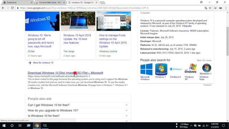Click the network speed meter on taskbar
The image size is (229, 129).
pyautogui.click(x=182, y=126)
